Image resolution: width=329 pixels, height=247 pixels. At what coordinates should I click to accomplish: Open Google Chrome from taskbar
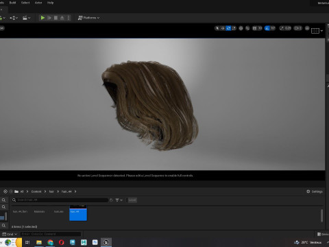pyautogui.click(x=50, y=242)
